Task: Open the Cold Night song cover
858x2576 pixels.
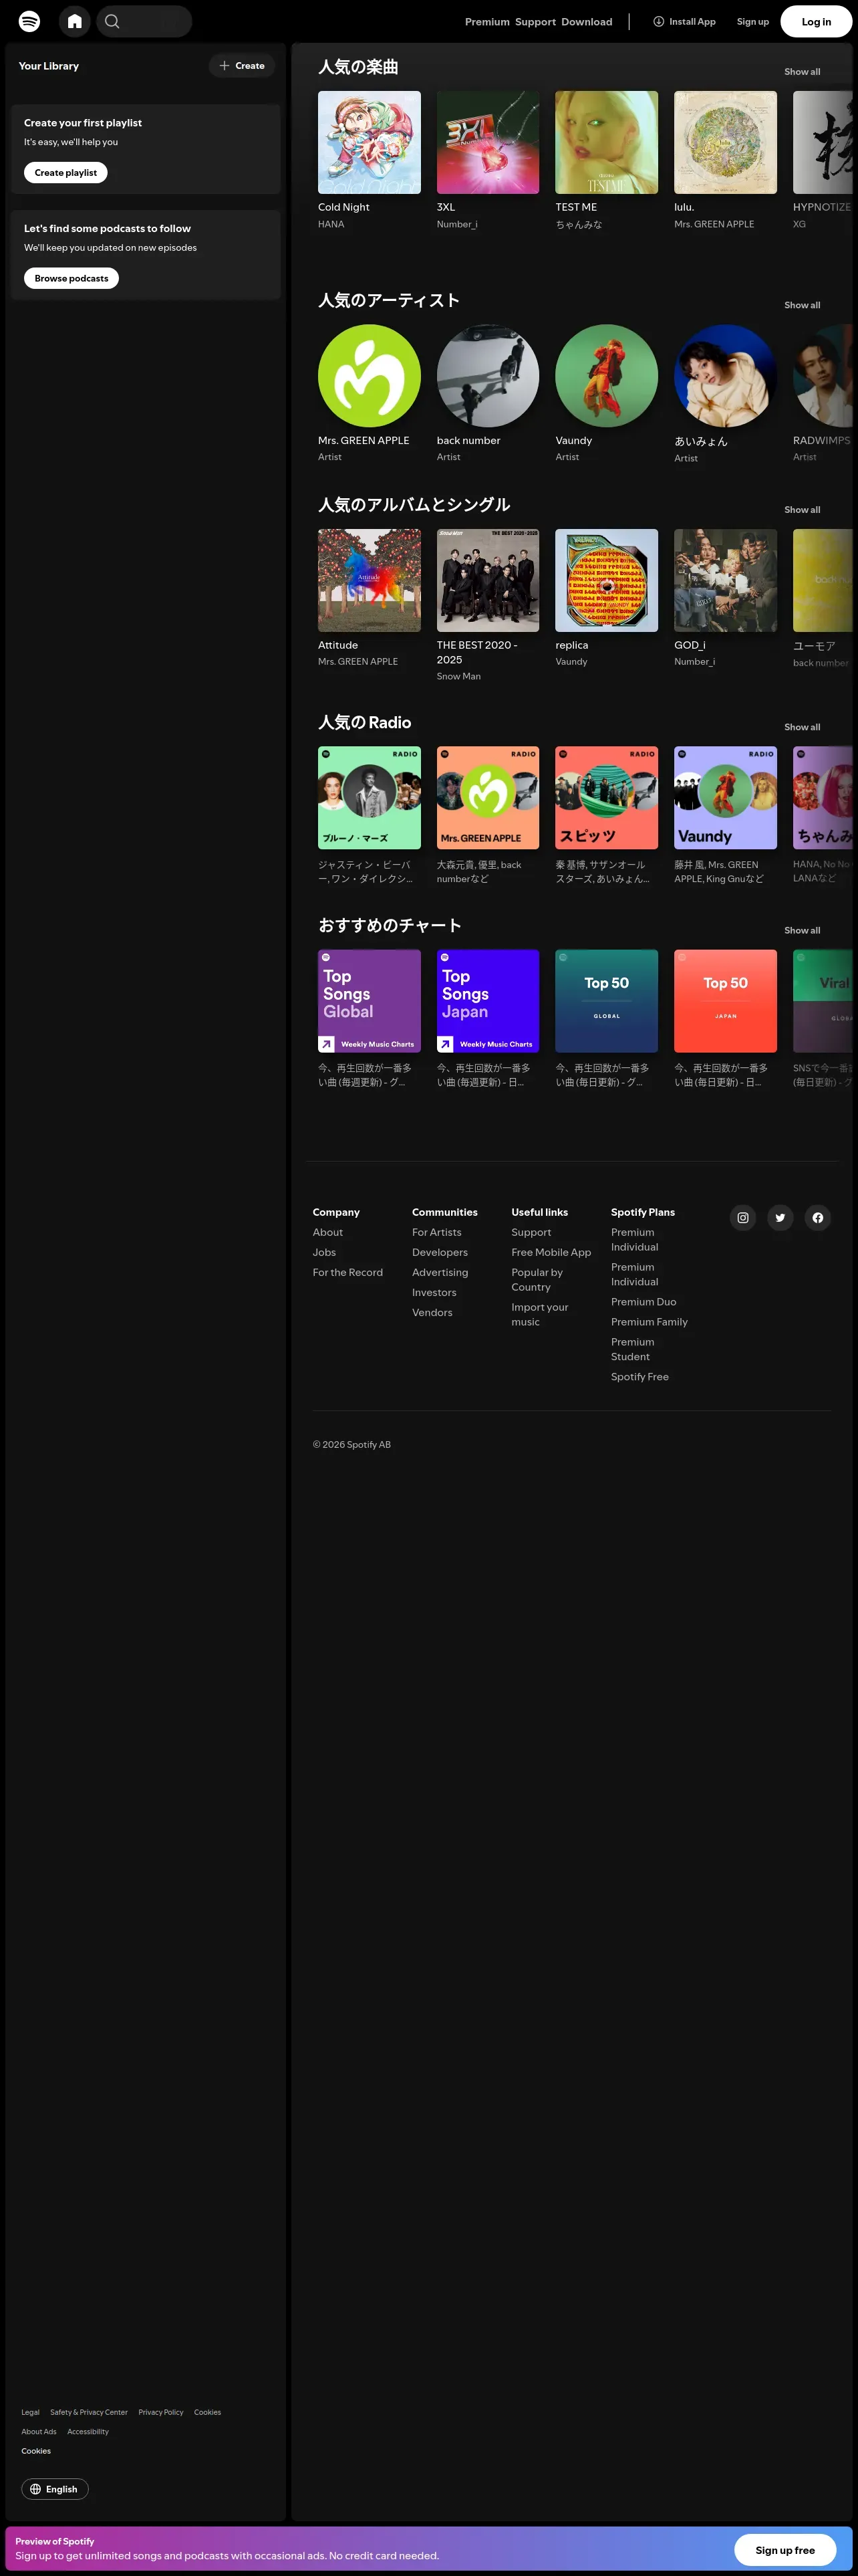Action: [370, 142]
